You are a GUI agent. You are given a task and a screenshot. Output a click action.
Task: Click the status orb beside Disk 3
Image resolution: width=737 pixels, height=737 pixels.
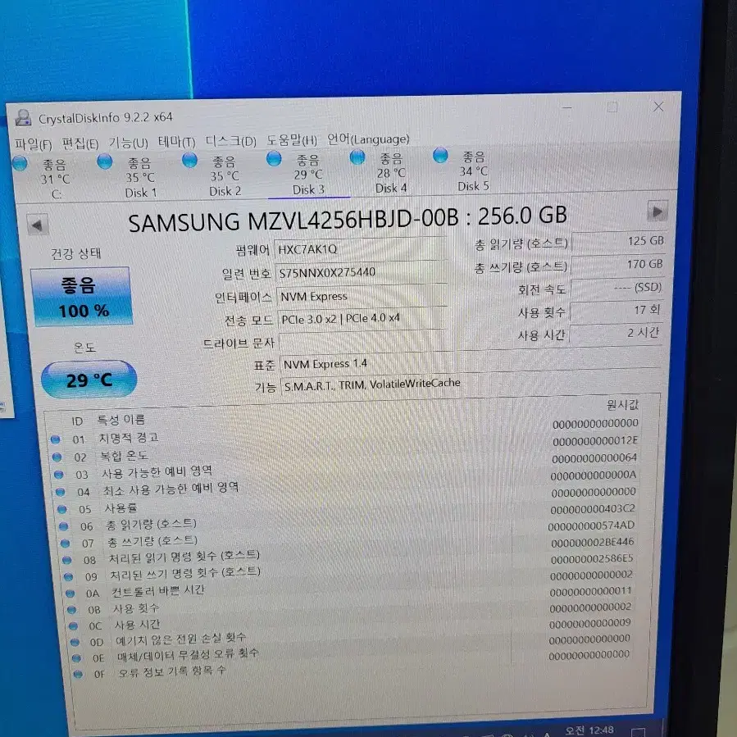274,158
